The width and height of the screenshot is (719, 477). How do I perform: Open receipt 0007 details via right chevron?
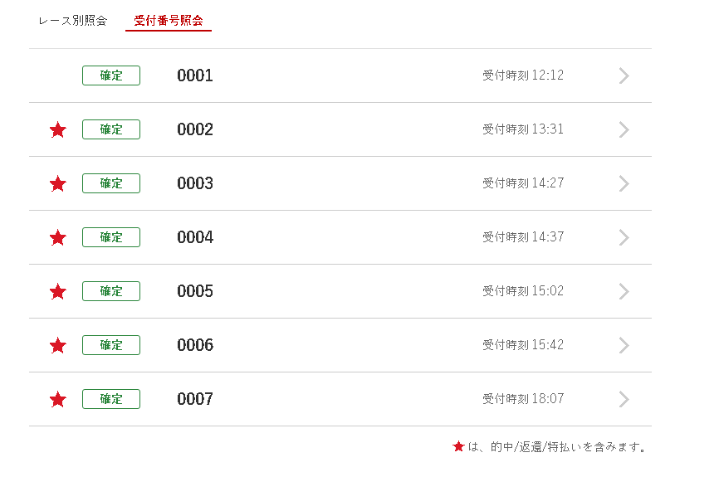(624, 400)
